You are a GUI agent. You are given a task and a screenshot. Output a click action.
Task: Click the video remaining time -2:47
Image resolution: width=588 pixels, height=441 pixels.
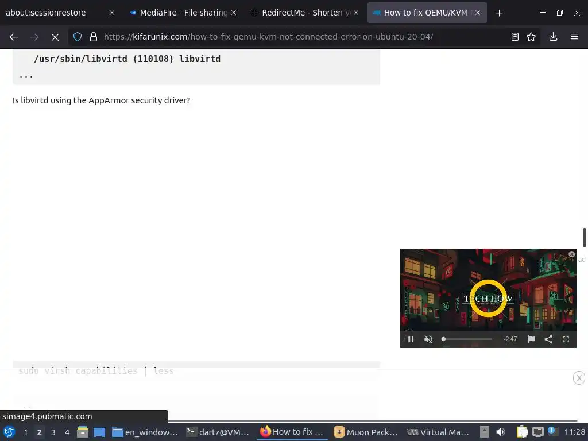coord(510,339)
